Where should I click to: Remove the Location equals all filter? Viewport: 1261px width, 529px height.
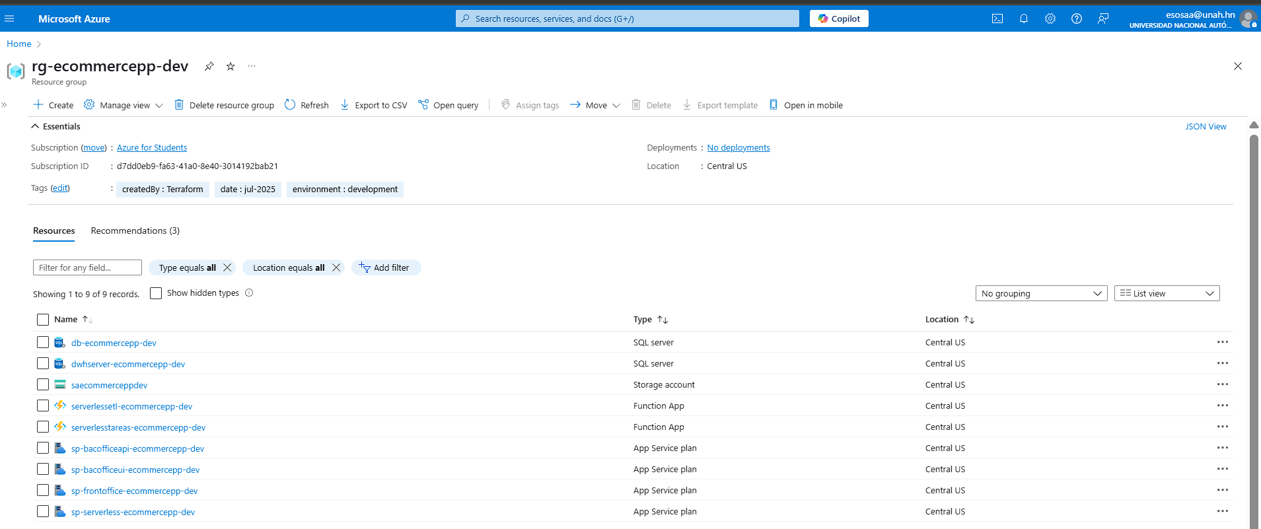coord(336,267)
